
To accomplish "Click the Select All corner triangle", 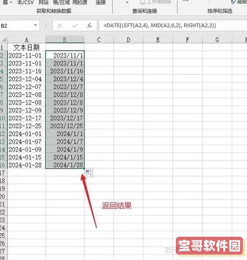I will pyautogui.click(x=4, y=40).
